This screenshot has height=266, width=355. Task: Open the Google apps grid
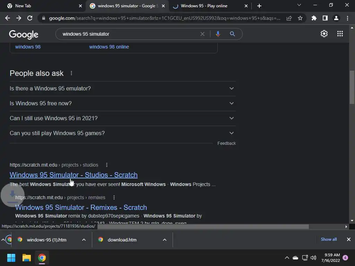click(340, 34)
